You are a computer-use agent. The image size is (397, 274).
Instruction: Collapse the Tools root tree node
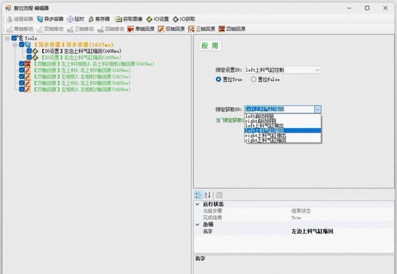[x=7, y=38]
